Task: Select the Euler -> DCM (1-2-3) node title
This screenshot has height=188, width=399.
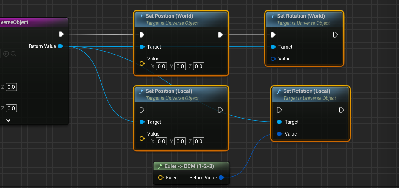Action: [189, 166]
